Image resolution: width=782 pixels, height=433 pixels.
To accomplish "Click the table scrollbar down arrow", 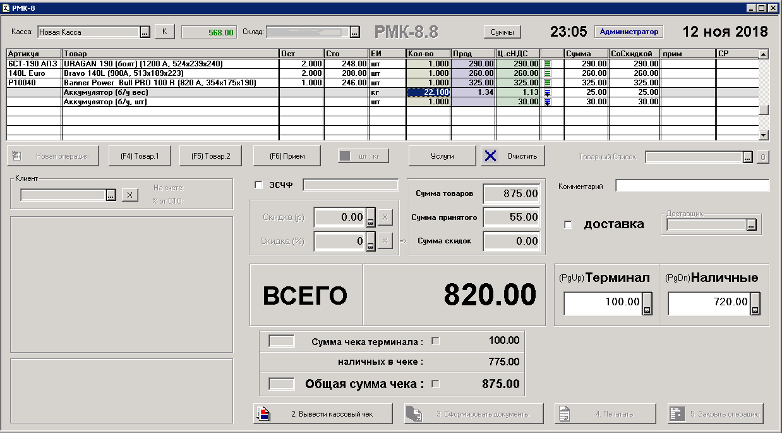I will pos(764,135).
